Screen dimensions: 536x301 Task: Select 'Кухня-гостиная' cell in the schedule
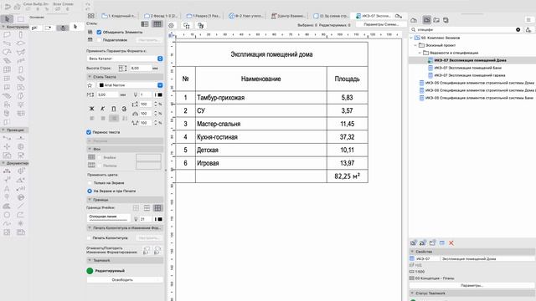(261, 137)
